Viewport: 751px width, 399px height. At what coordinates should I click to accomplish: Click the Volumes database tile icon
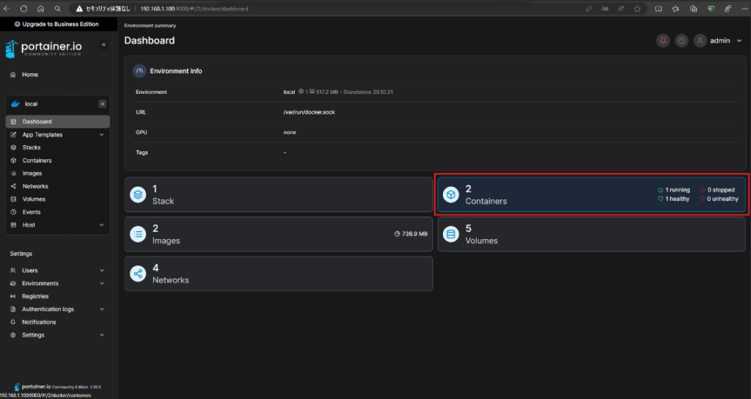coord(451,234)
